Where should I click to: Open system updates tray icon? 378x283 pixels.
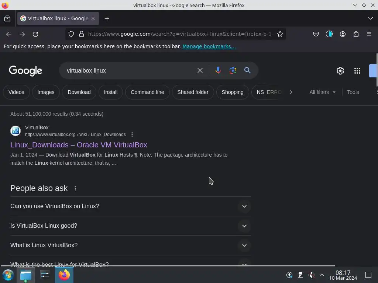[289, 275]
